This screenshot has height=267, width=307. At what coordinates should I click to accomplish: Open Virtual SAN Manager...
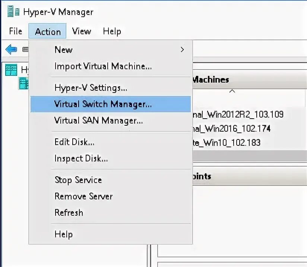(x=111, y=120)
